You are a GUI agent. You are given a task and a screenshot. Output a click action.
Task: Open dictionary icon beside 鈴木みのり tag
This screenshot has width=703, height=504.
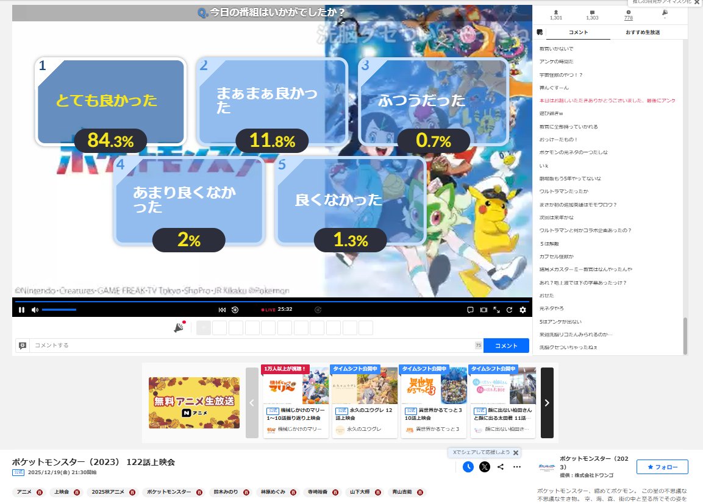coord(246,492)
